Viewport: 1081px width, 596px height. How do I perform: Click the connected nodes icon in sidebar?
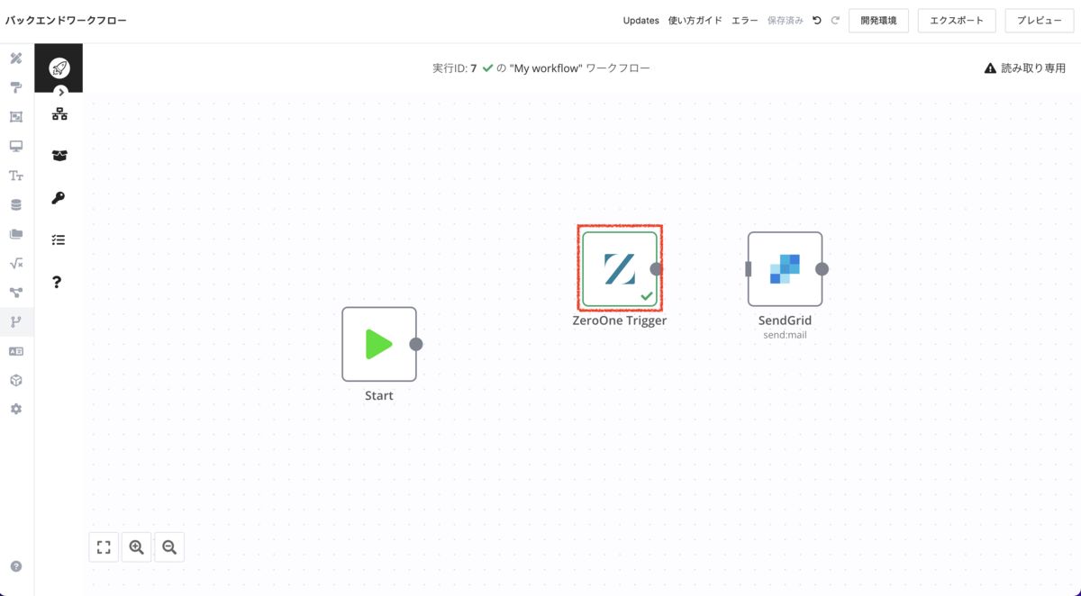[16, 293]
